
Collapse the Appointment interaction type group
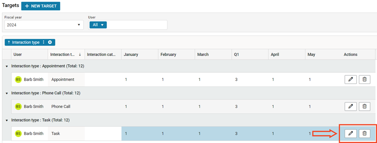coord(7,66)
